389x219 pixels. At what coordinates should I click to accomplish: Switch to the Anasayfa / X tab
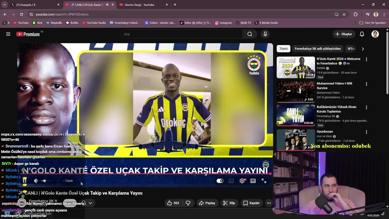35,5
